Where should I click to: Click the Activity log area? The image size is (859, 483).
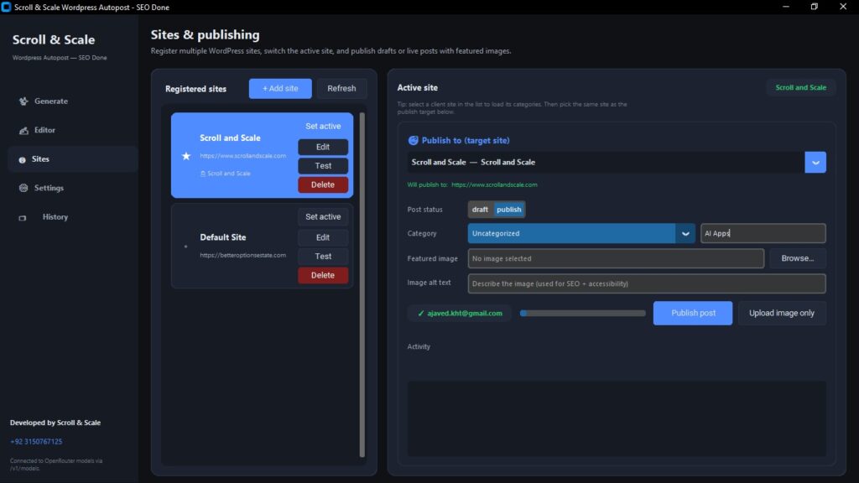(617, 419)
